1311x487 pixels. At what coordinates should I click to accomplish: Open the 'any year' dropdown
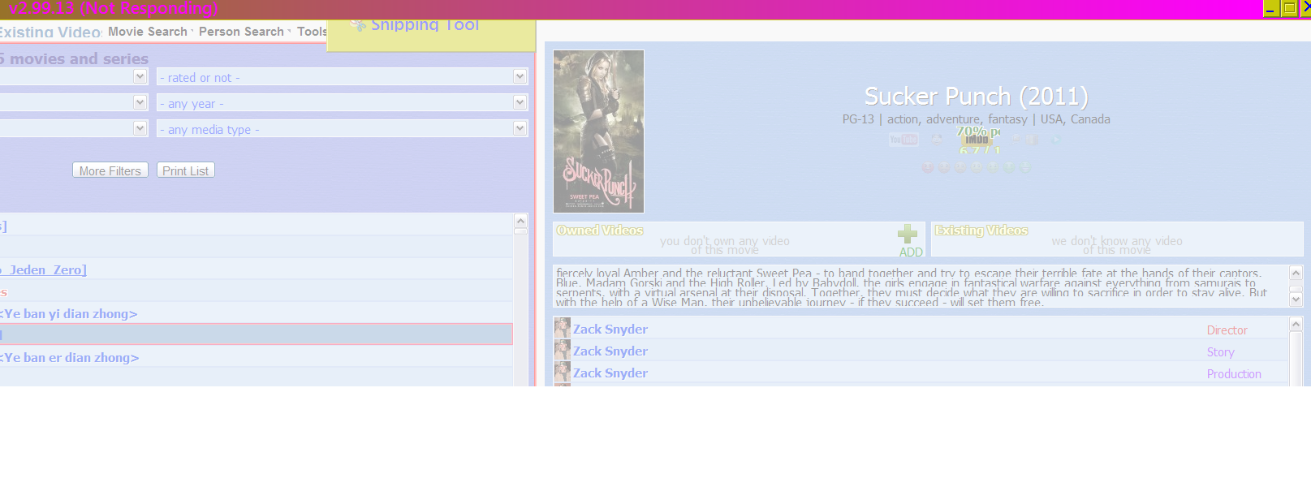(342, 103)
